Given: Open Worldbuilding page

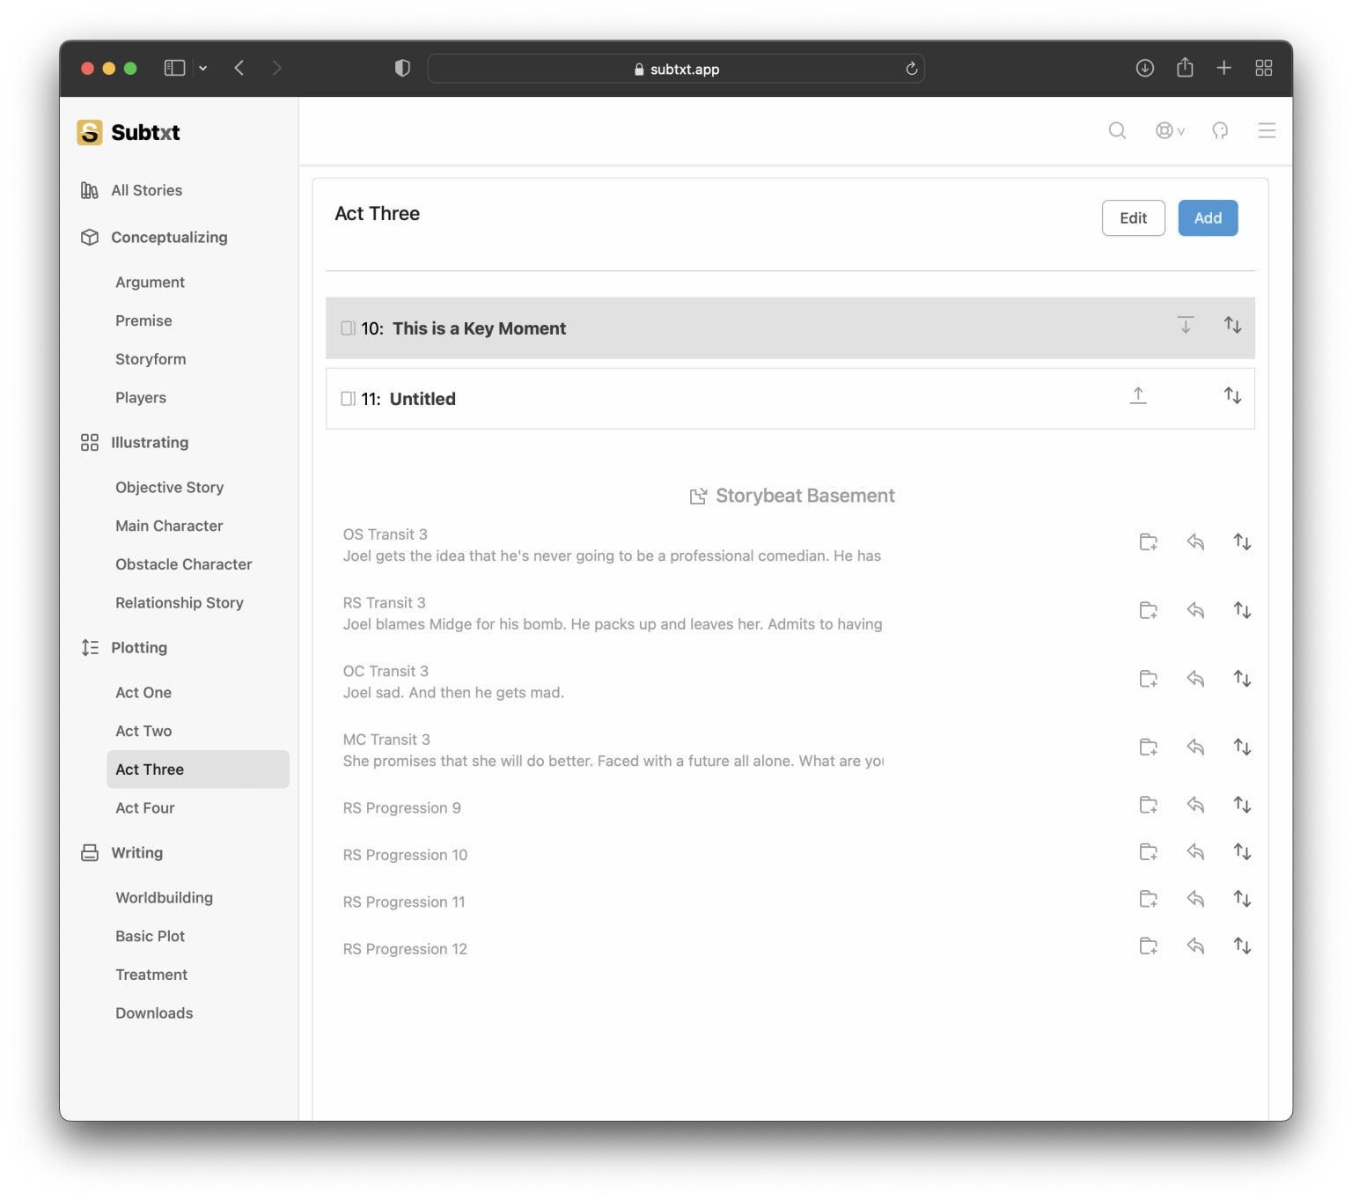Looking at the screenshot, I should click(x=164, y=898).
